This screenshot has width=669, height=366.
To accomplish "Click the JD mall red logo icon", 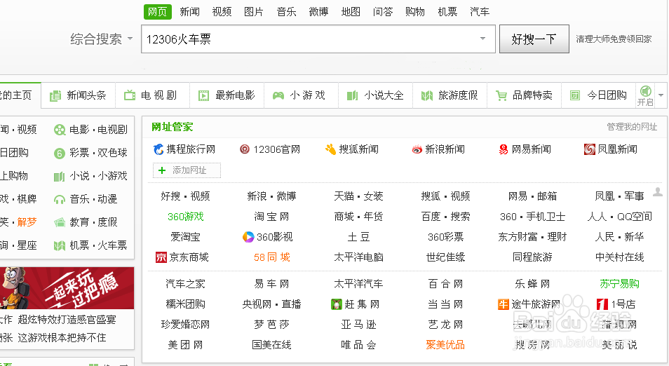I will click(x=161, y=257).
